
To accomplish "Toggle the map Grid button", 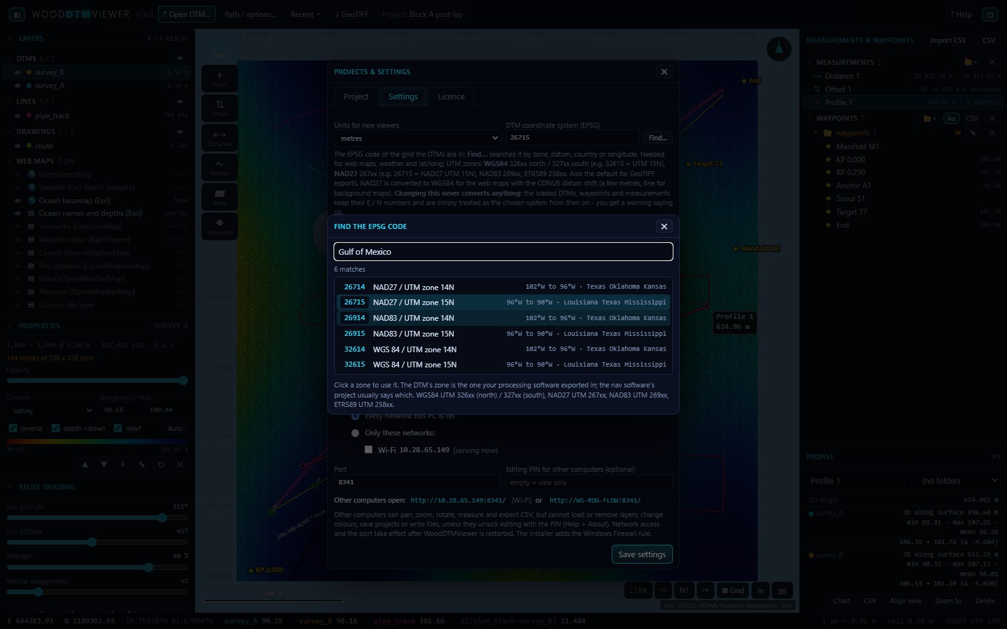I will point(733,591).
